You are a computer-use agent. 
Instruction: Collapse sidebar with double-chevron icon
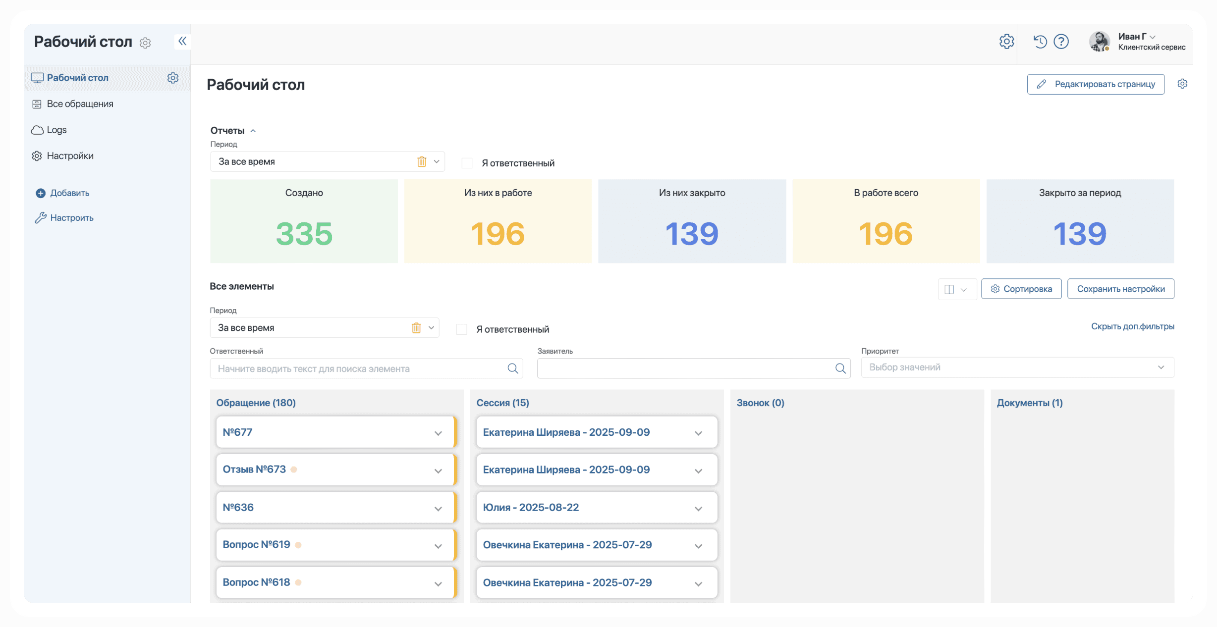182,41
